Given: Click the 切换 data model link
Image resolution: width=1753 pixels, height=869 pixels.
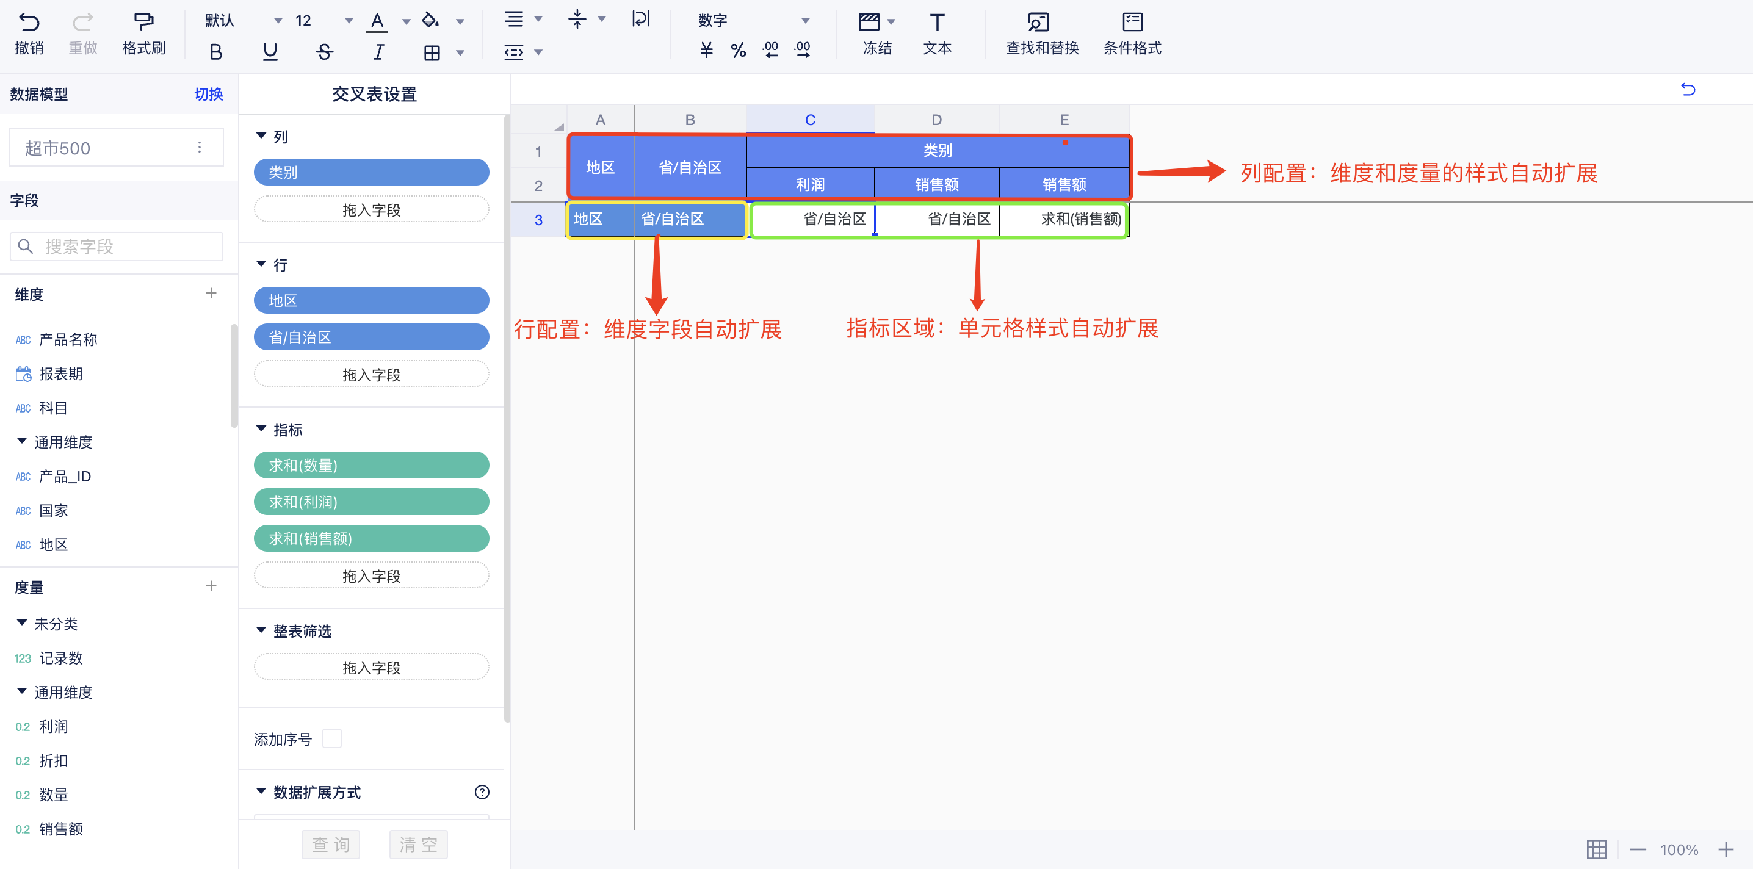Looking at the screenshot, I should [x=208, y=94].
